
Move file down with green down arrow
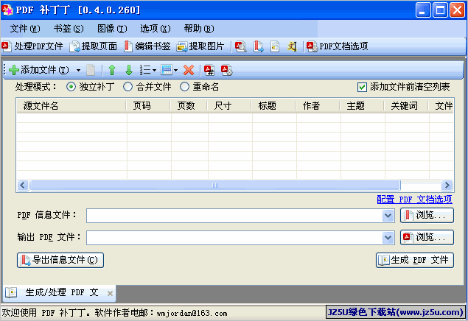tap(129, 71)
